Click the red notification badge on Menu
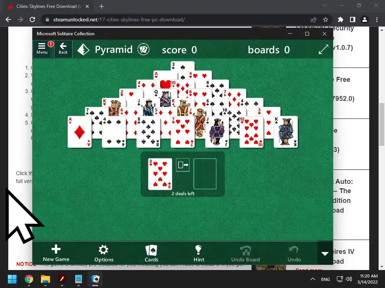The width and height of the screenshot is (385, 288). tap(51, 44)
